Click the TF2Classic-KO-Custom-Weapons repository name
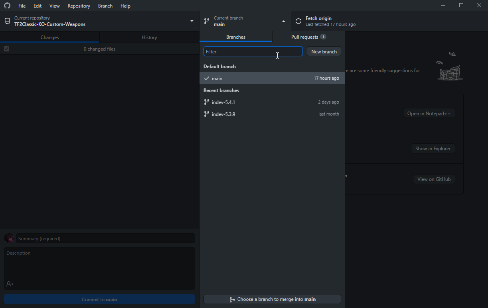Screen dimensions: 488x308 tap(50, 24)
